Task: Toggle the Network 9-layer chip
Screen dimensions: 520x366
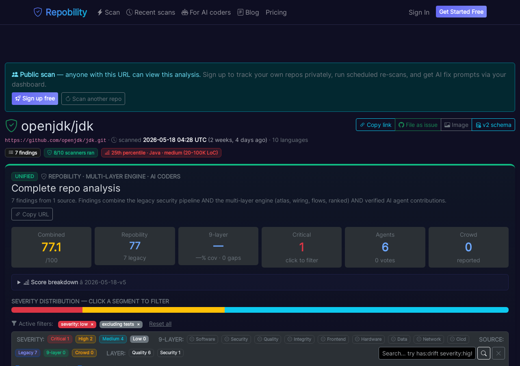Action: point(429,339)
